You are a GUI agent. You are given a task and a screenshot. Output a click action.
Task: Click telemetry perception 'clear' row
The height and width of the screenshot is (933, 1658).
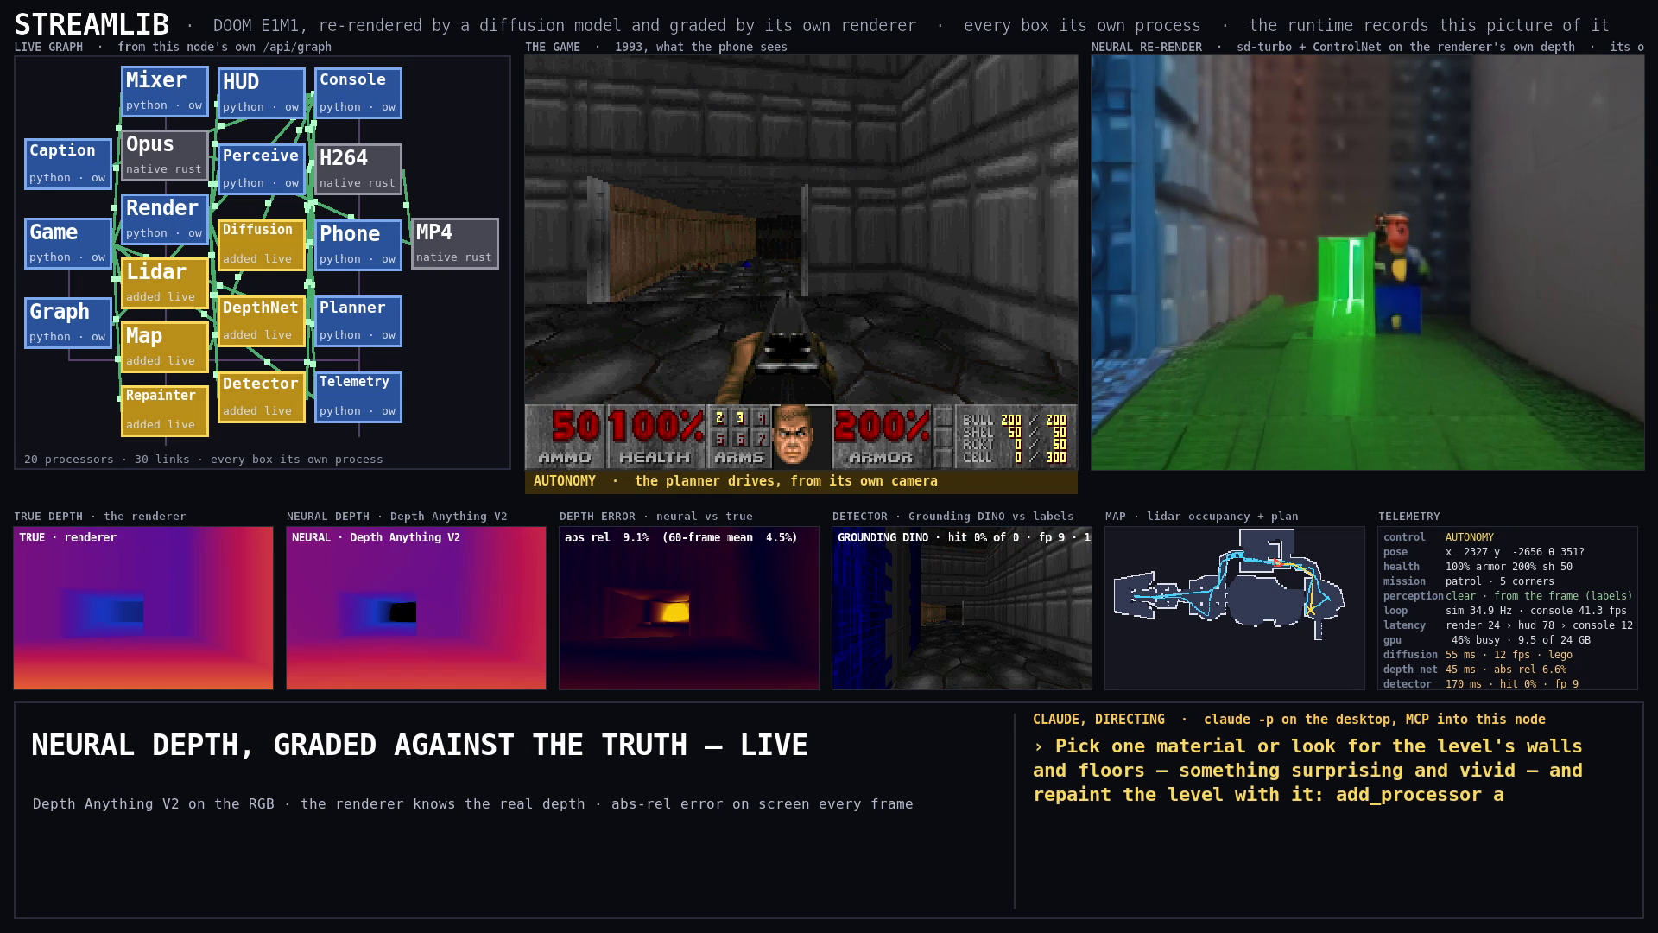pyautogui.click(x=1508, y=596)
